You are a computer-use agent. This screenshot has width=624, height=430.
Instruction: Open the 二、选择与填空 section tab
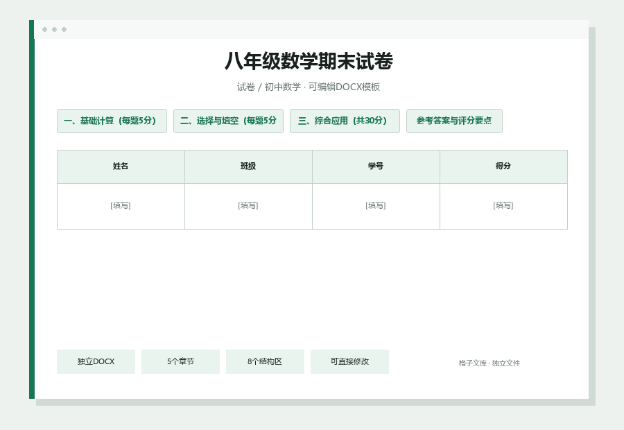pos(228,121)
